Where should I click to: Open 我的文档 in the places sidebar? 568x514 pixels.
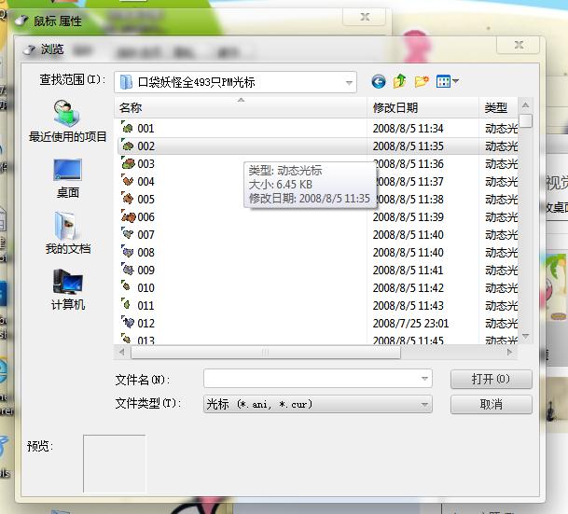67,233
